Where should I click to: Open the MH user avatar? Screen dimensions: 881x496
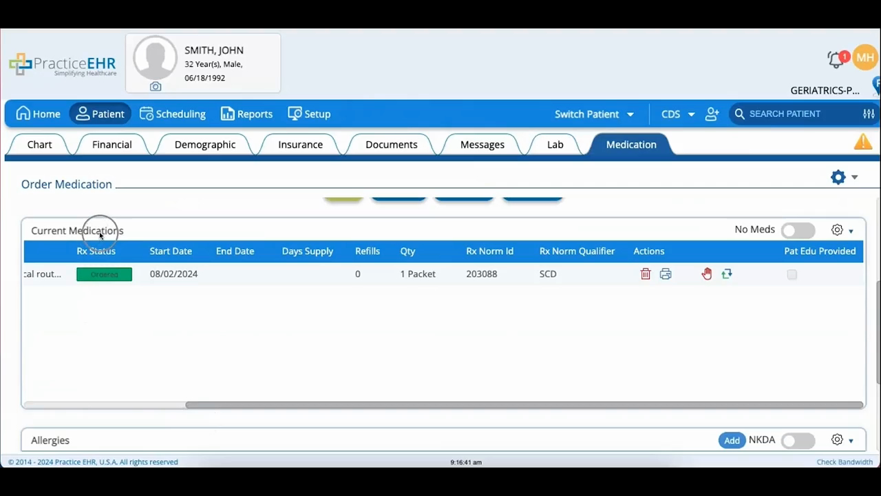click(x=865, y=57)
